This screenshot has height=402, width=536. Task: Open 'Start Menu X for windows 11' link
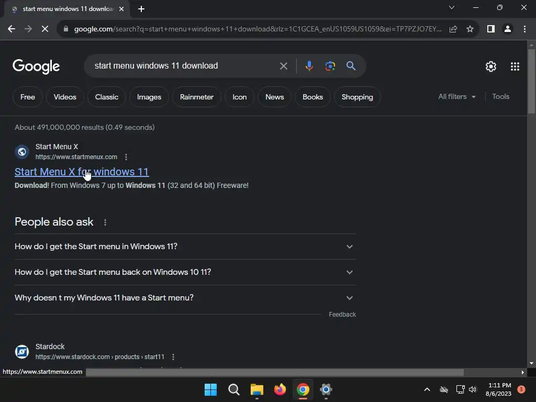tap(82, 172)
